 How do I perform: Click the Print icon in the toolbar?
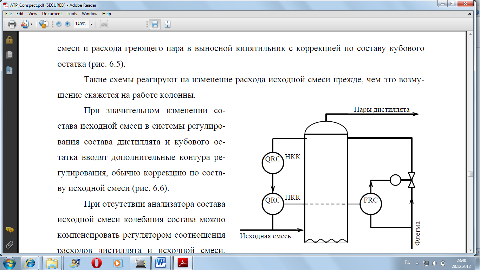coord(12,24)
